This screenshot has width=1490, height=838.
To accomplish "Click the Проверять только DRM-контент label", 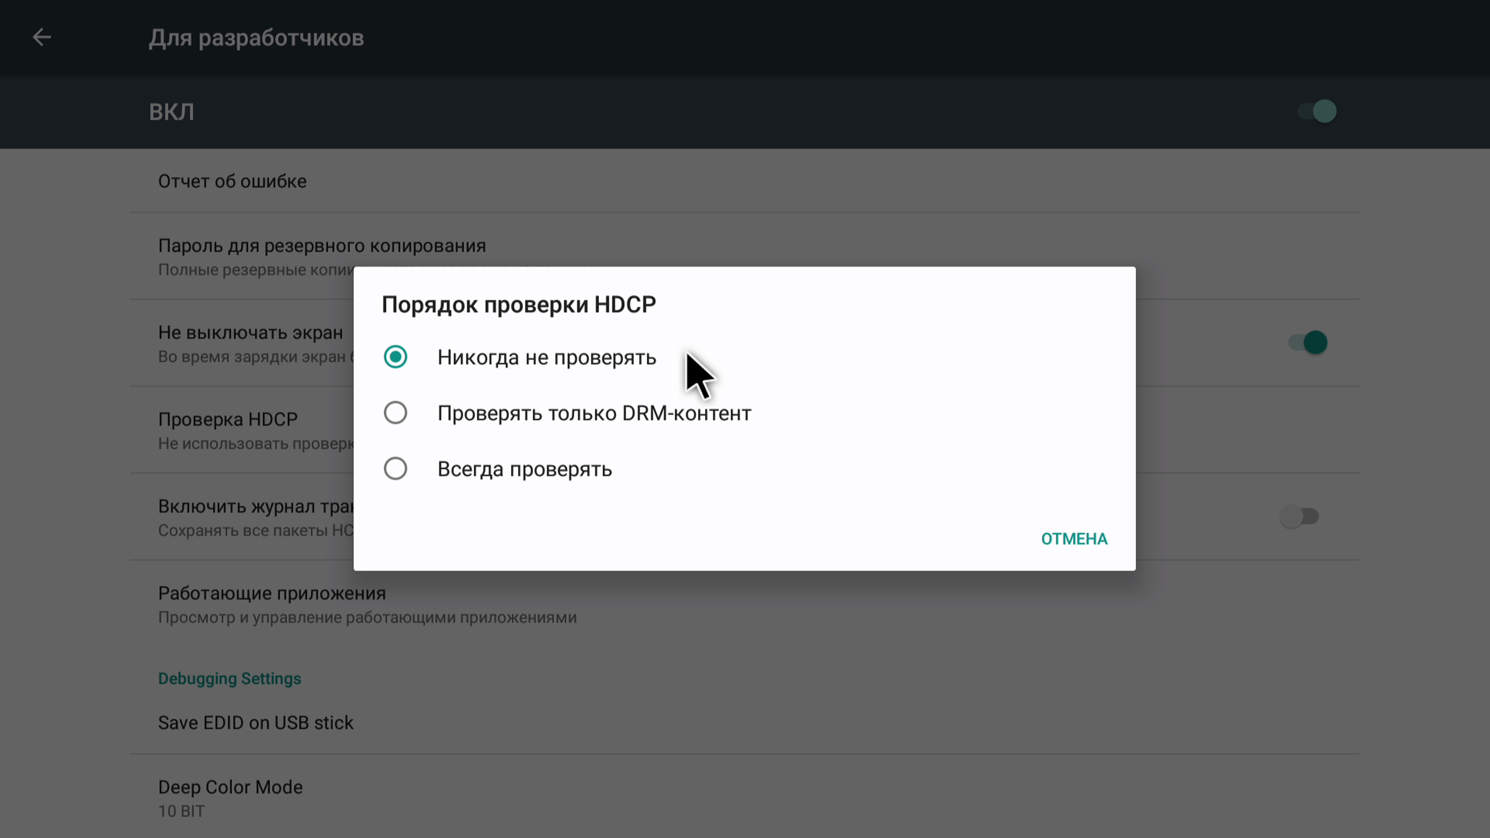I will click(594, 414).
